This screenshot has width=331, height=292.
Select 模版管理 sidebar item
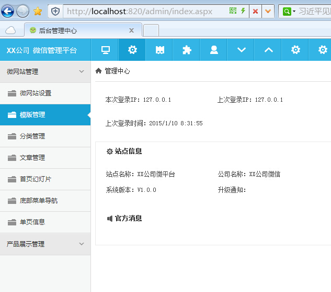click(45, 115)
